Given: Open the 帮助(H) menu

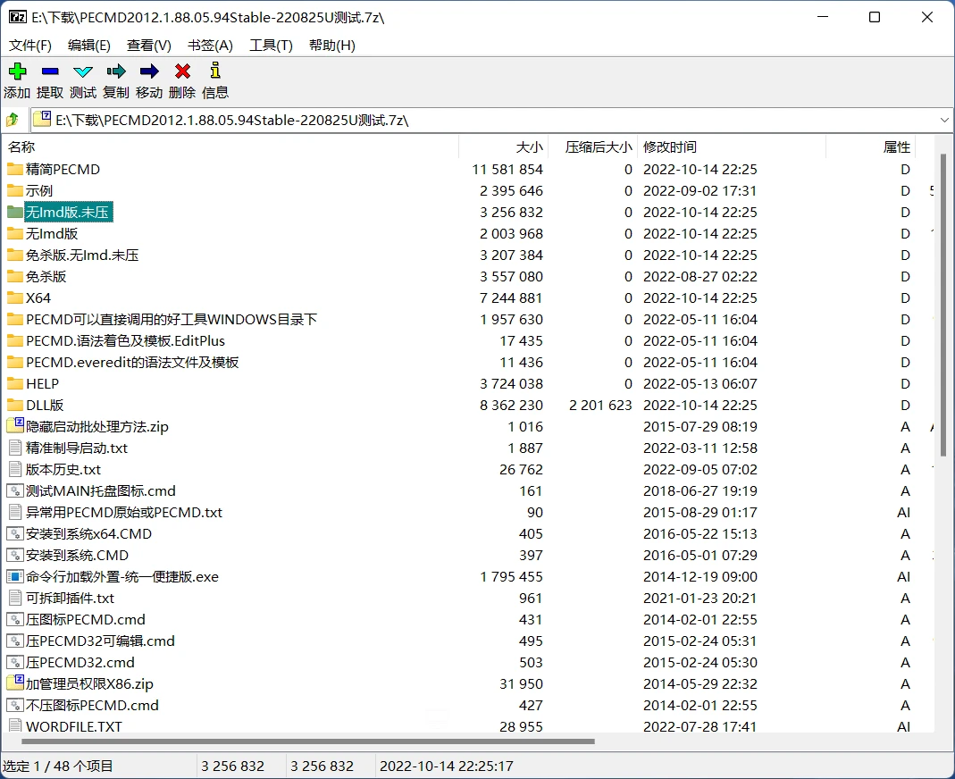Looking at the screenshot, I should pyautogui.click(x=332, y=45).
